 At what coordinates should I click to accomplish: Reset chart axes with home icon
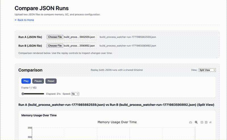(210, 122)
